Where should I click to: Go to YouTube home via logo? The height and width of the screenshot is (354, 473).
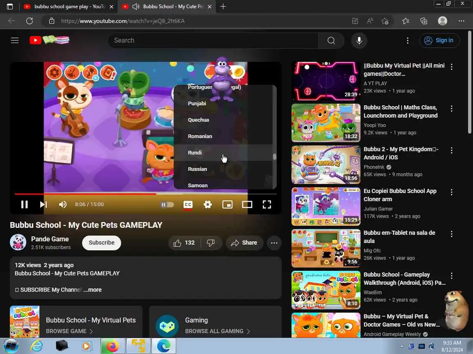tap(49, 40)
